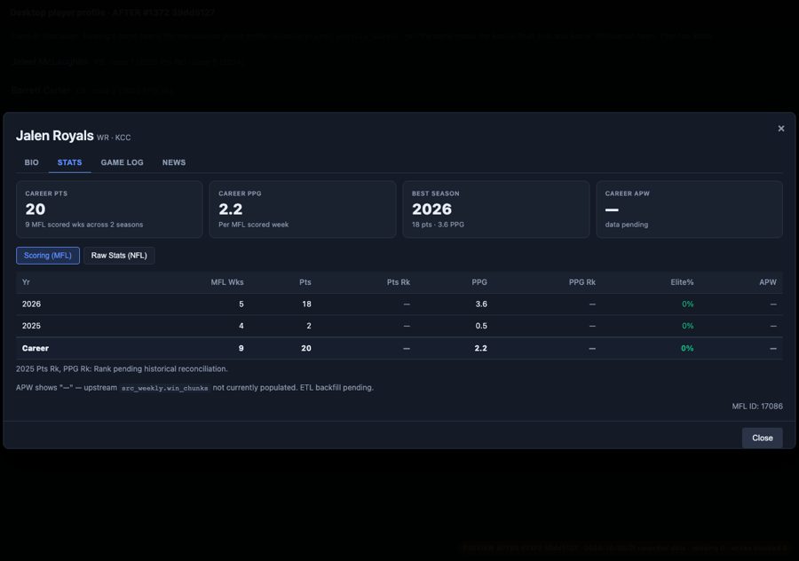Switch to the BIO tab
The width and height of the screenshot is (799, 561).
pos(32,162)
